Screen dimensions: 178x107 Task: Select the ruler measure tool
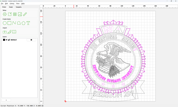pyautogui.click(x=25, y=14)
